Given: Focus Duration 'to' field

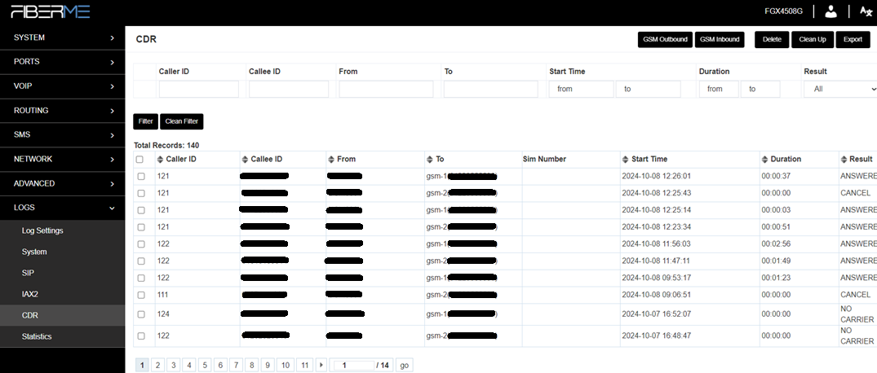Looking at the screenshot, I should [x=760, y=90].
